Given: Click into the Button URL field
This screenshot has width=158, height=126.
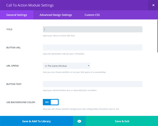Looking at the screenshot, I should (x=93, y=48).
